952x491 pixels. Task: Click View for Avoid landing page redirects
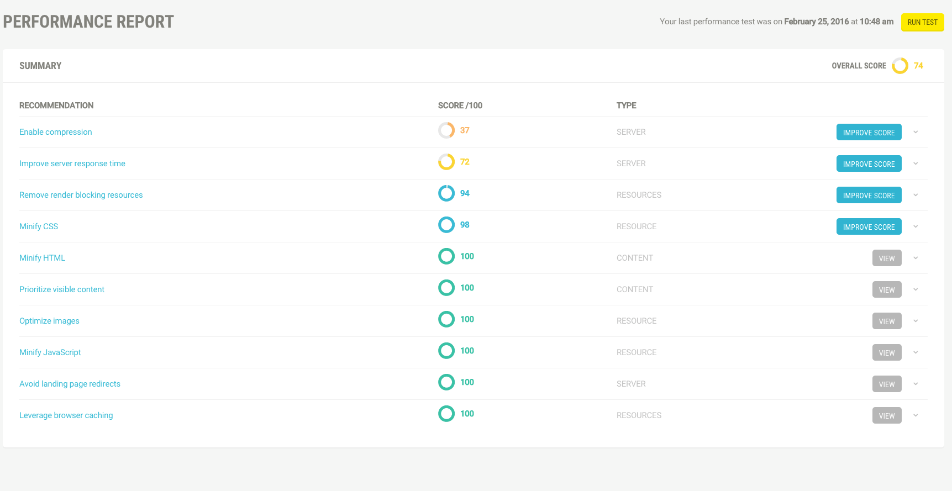[887, 384]
